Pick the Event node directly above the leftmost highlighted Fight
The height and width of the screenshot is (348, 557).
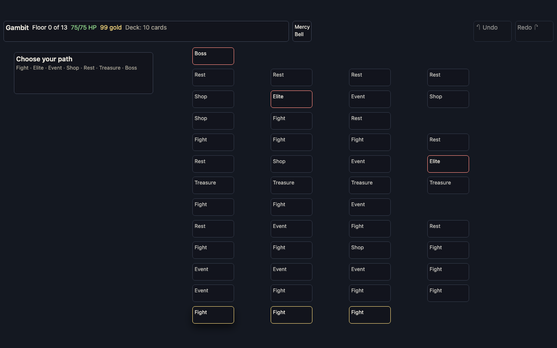tap(213, 293)
